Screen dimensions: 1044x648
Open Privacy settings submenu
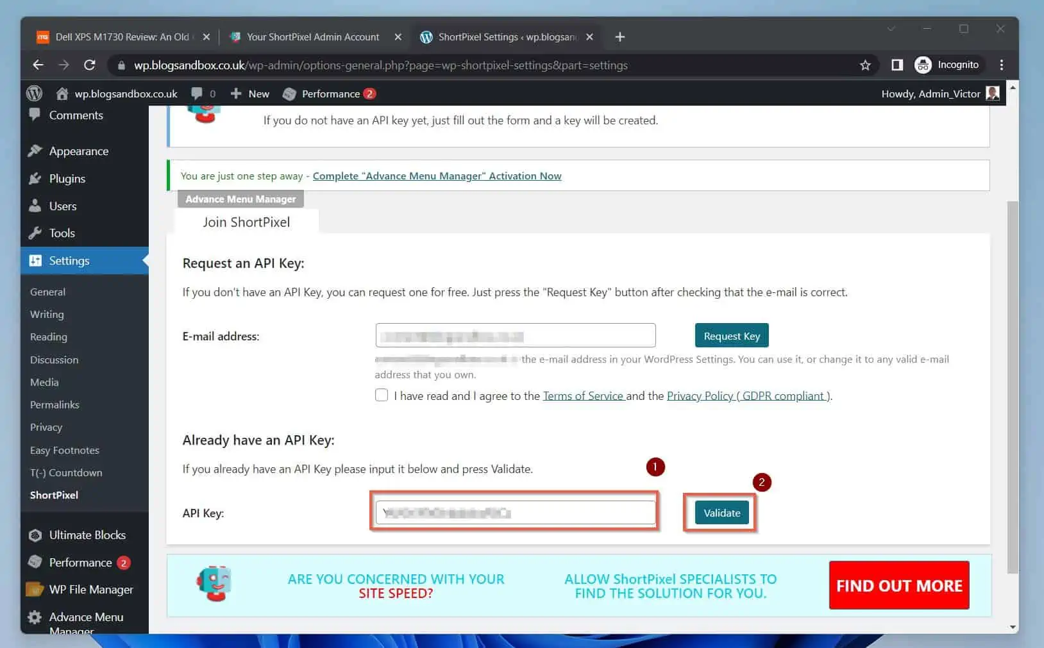pos(46,427)
